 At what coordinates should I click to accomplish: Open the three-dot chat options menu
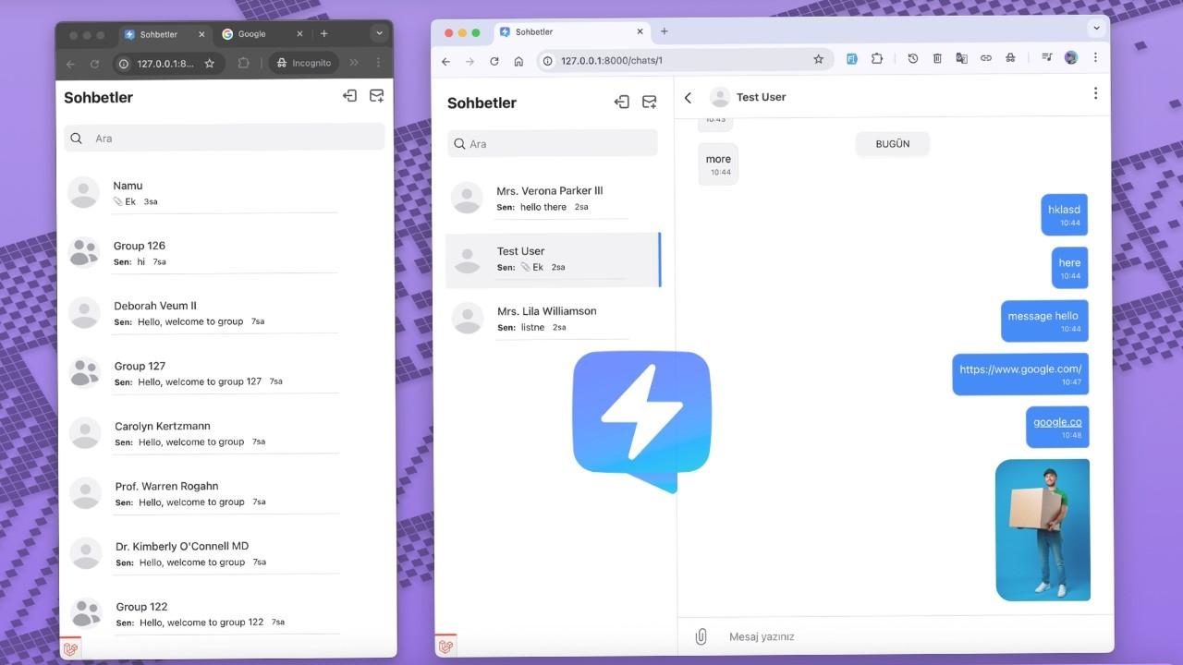point(1095,93)
